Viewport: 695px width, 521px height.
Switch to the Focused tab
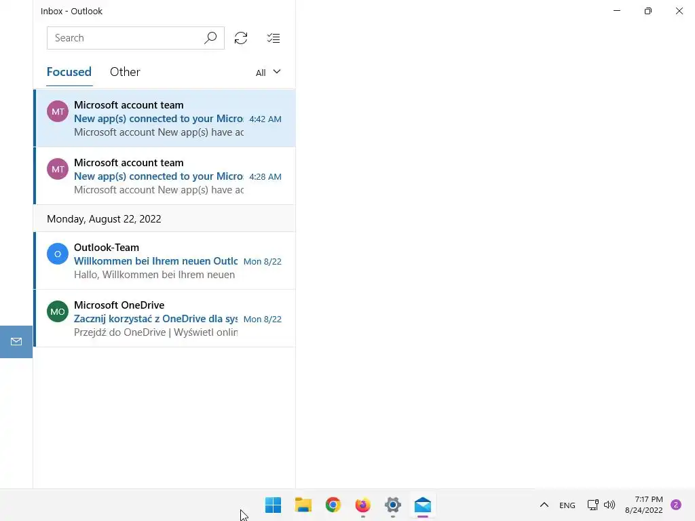tap(69, 72)
